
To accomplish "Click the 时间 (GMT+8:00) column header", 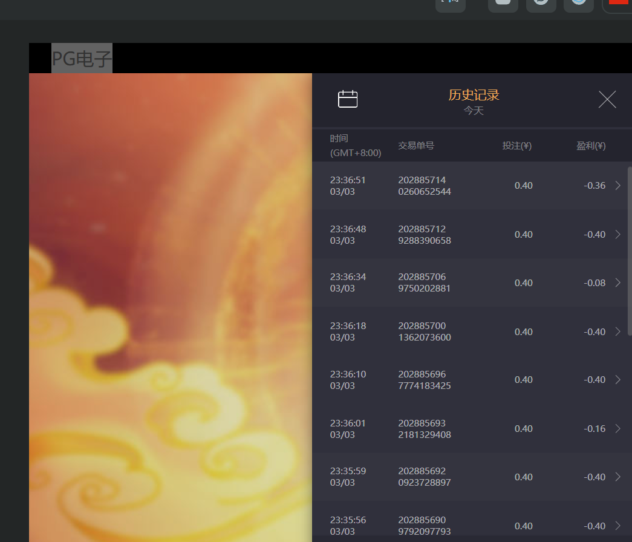I will (355, 146).
